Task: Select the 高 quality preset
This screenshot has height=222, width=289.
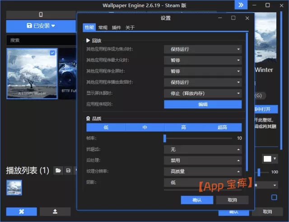Action: (x=183, y=128)
